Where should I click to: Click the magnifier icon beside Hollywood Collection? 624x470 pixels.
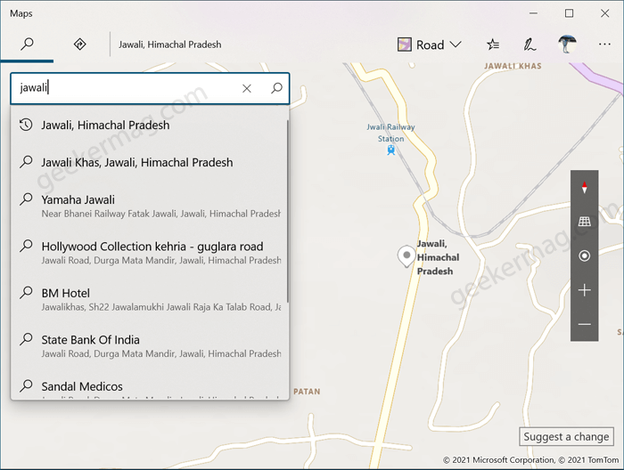coord(26,246)
